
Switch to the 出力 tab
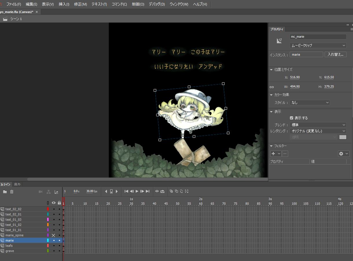pyautogui.click(x=17, y=184)
